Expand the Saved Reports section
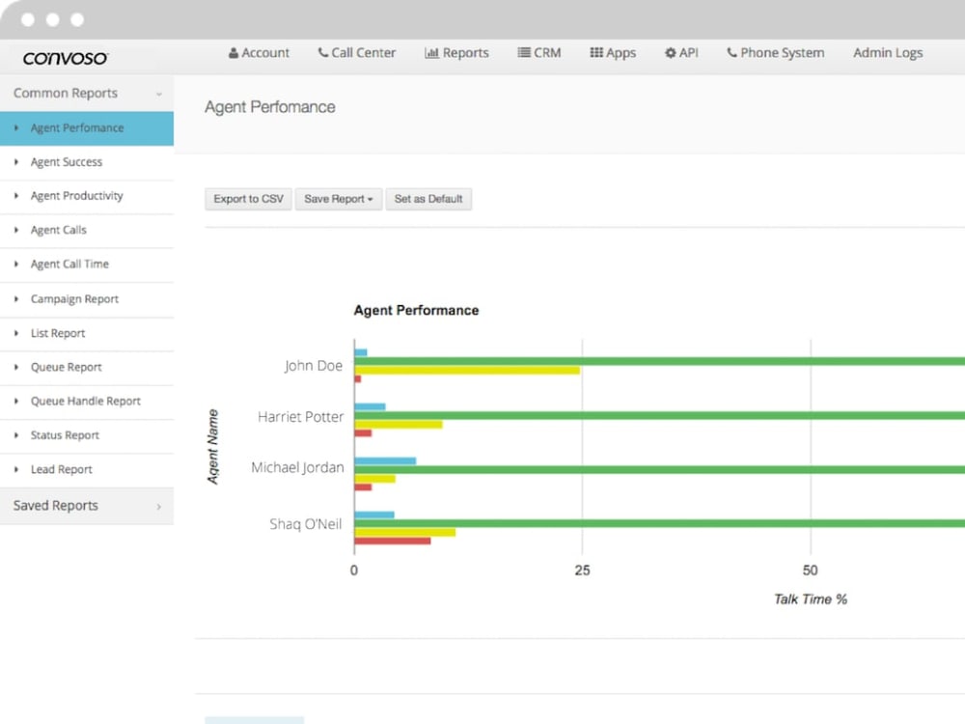 point(87,506)
